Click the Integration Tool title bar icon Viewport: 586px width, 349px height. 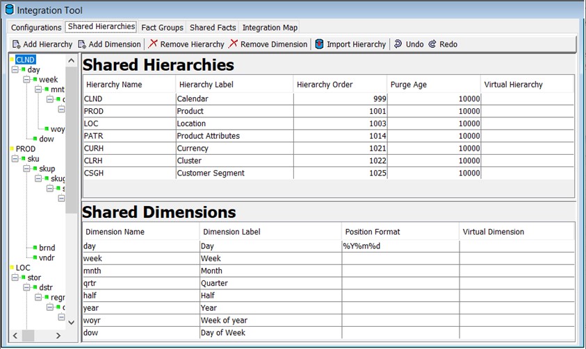pos(10,10)
